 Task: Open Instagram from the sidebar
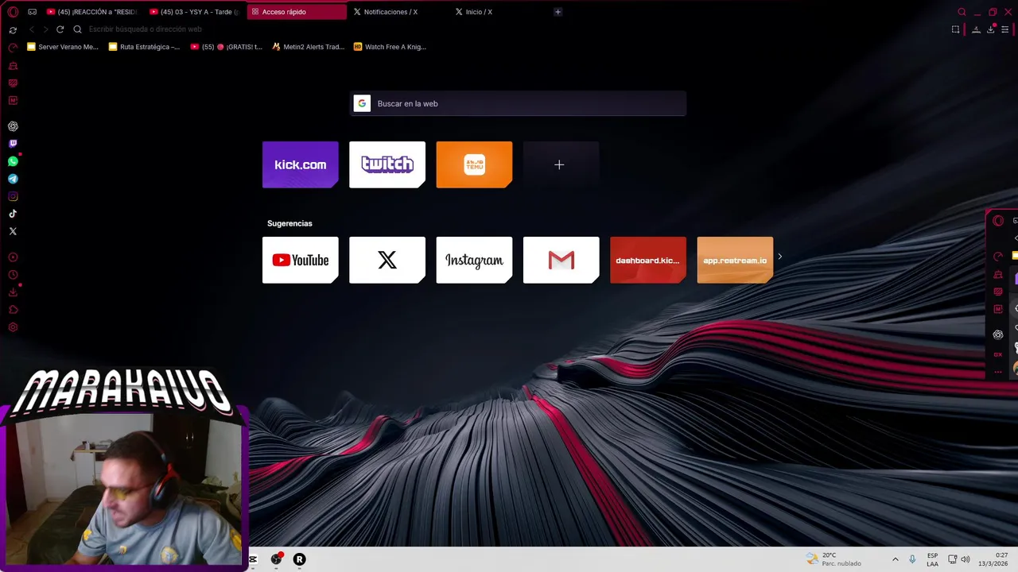(13, 196)
